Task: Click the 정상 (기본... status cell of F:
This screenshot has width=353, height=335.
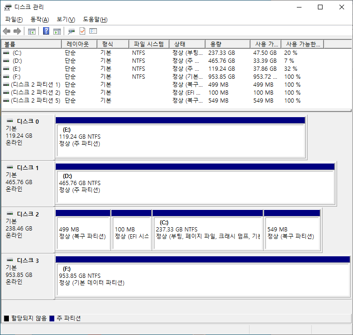Action: [188, 76]
